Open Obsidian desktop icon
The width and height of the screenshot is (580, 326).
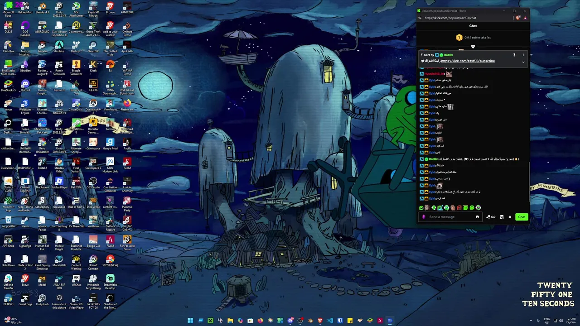[25, 67]
